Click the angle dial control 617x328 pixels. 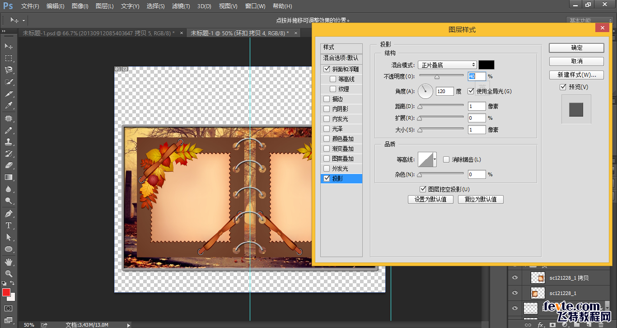click(x=425, y=91)
